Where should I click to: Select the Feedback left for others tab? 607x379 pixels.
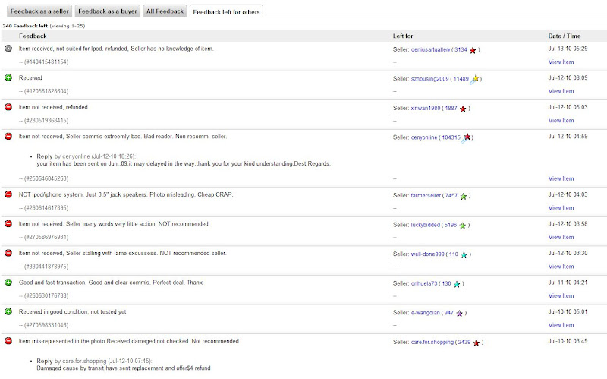(x=226, y=12)
